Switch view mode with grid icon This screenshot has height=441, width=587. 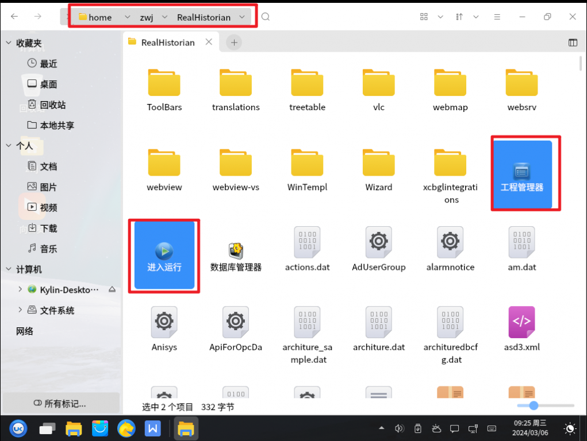[424, 17]
